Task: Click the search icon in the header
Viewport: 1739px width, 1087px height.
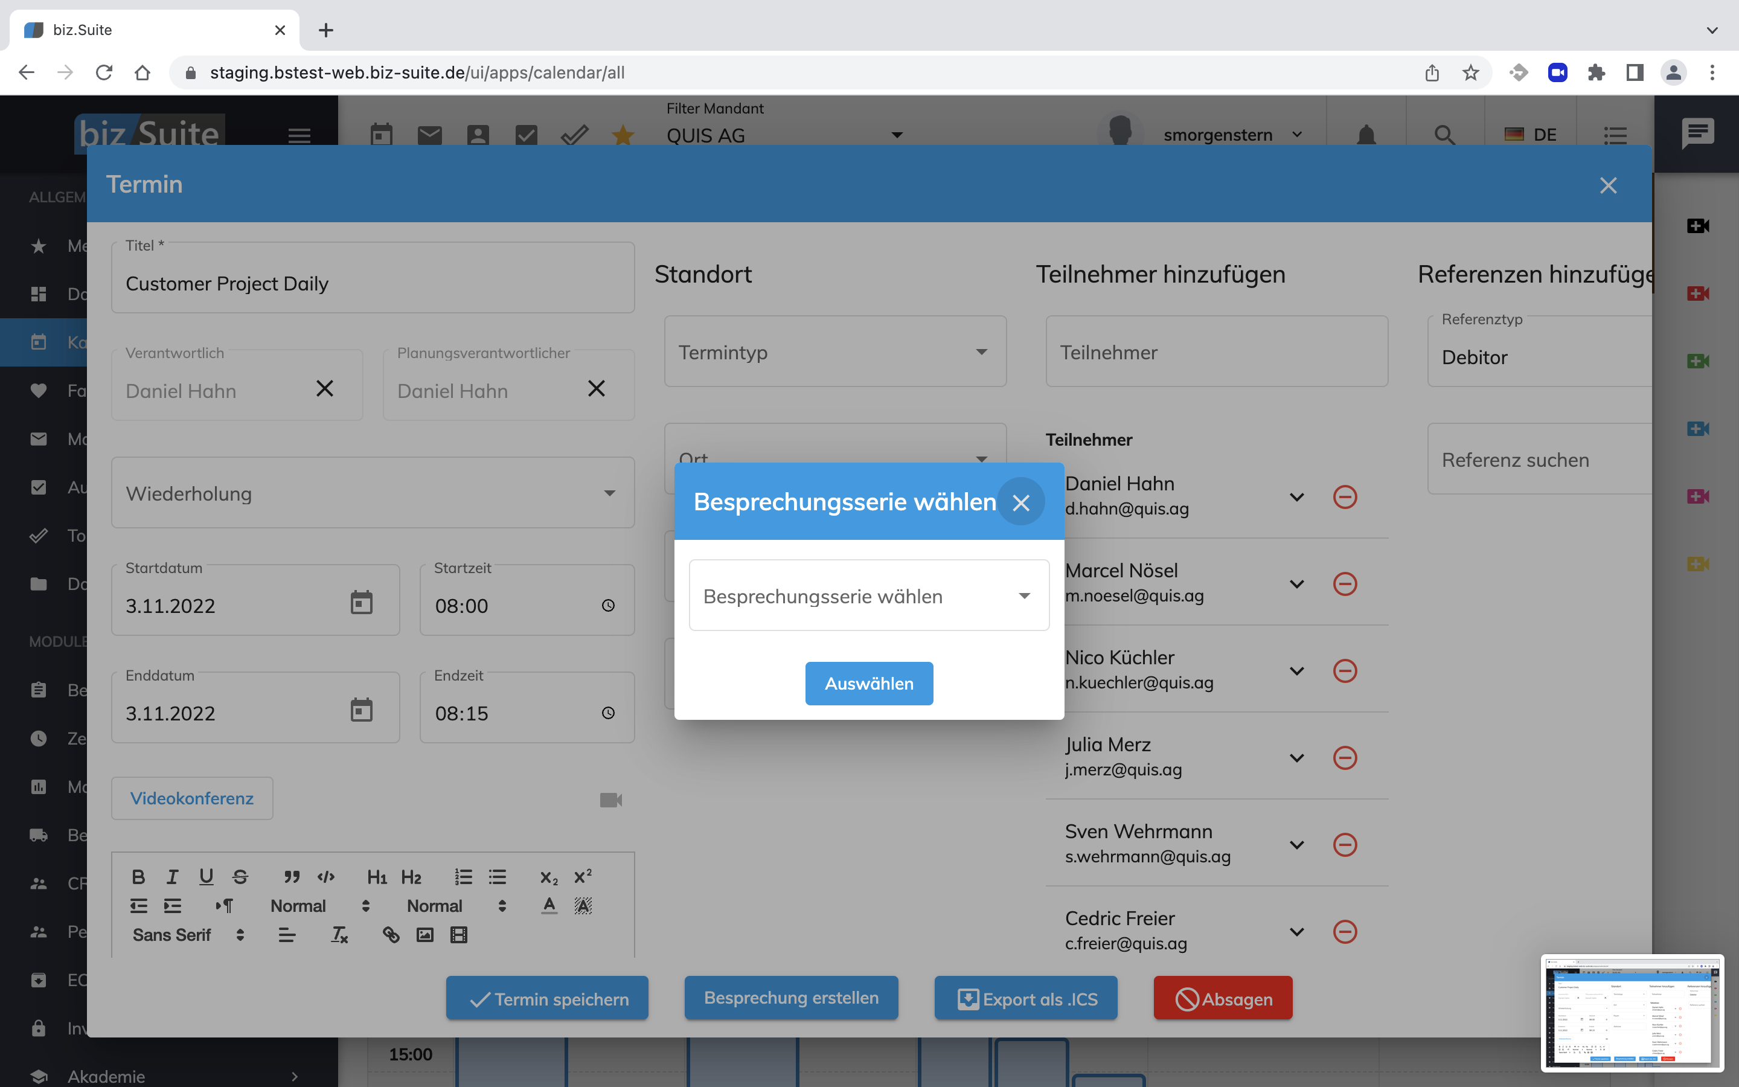Action: point(1444,135)
